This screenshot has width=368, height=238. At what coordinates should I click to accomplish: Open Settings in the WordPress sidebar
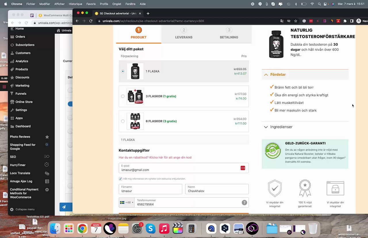pyautogui.click(x=21, y=110)
